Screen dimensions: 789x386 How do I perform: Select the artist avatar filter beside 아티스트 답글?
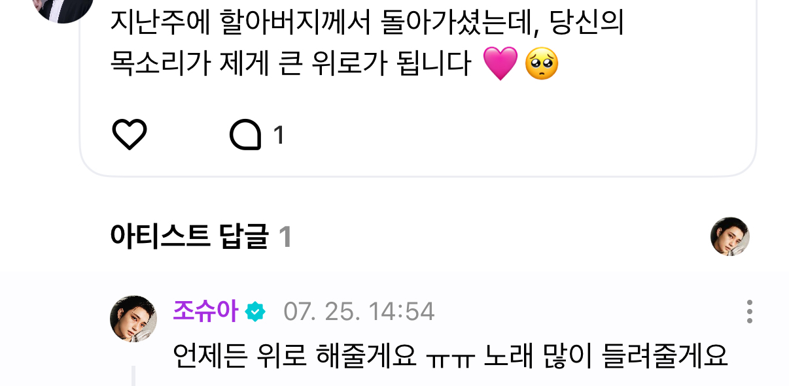click(729, 236)
